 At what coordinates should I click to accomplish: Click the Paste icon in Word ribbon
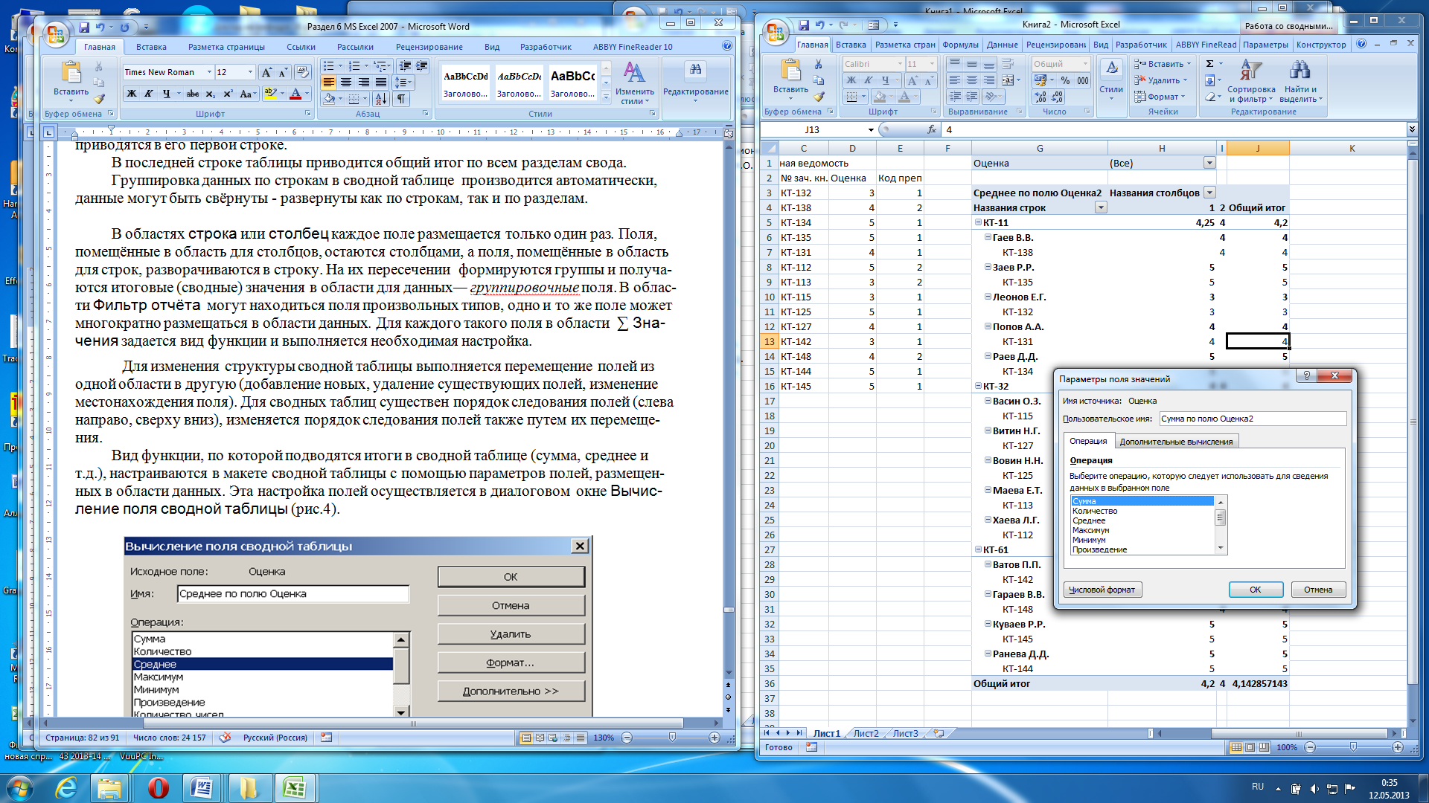71,74
